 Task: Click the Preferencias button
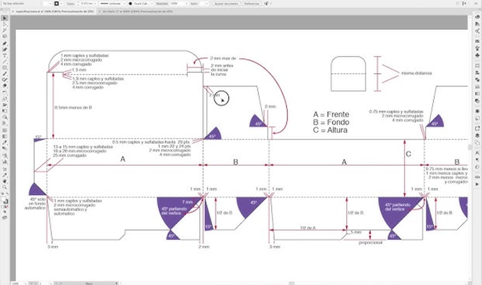click(252, 3)
